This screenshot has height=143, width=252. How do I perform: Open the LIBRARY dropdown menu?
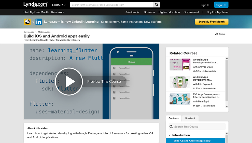point(59,5)
